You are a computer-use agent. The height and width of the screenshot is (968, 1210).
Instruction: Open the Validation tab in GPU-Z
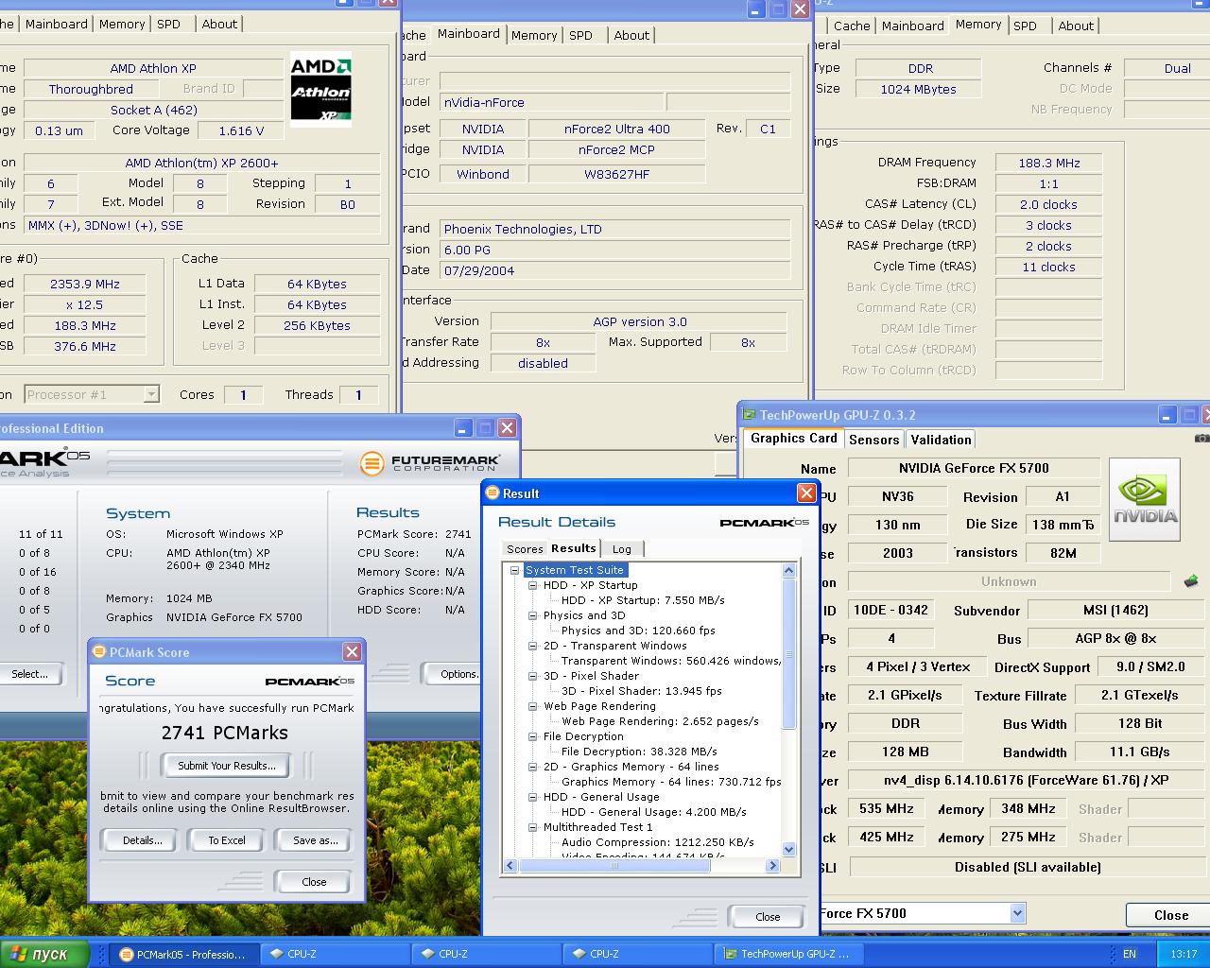(941, 440)
